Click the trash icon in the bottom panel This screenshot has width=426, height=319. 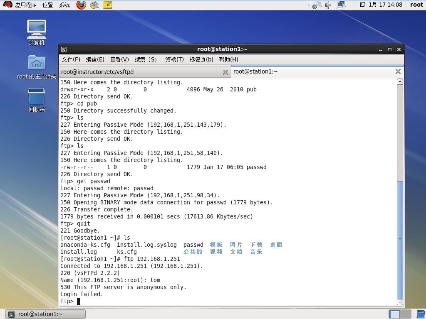click(421, 314)
